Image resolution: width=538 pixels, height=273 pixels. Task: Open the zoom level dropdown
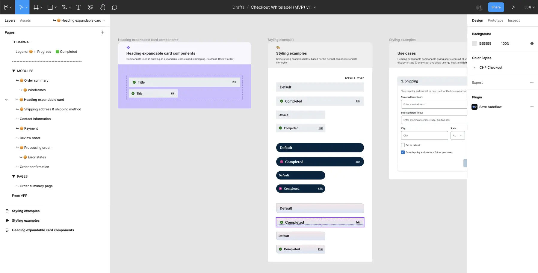pyautogui.click(x=529, y=7)
